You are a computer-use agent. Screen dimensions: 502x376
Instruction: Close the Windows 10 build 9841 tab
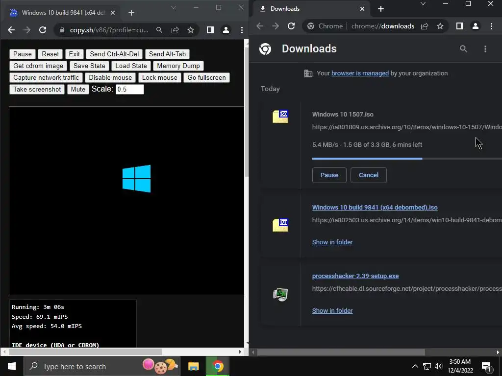click(113, 13)
